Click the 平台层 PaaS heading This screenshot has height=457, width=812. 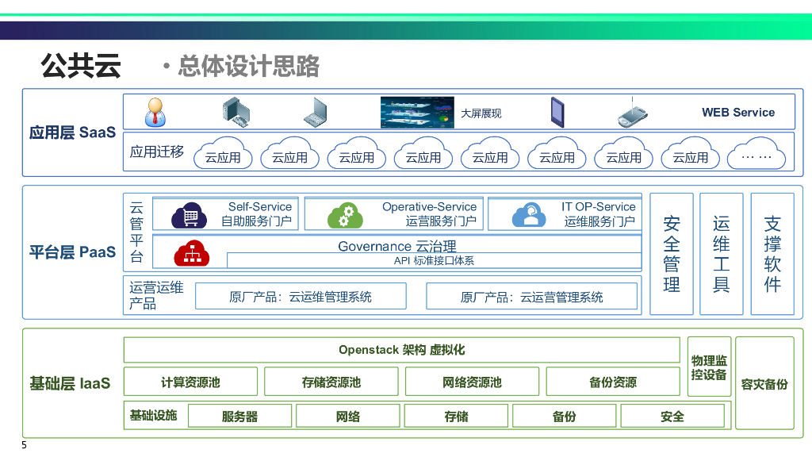point(72,252)
